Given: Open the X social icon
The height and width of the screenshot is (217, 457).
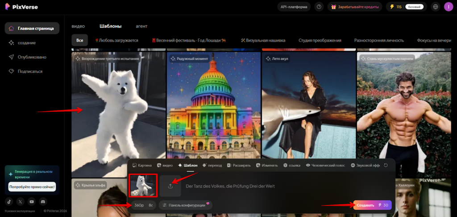Looking at the screenshot, I should (21, 201).
